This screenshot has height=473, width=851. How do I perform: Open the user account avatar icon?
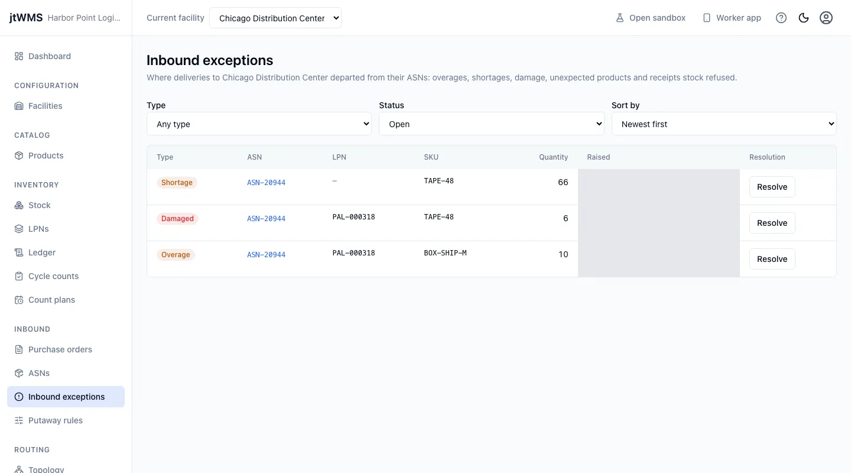[826, 18]
